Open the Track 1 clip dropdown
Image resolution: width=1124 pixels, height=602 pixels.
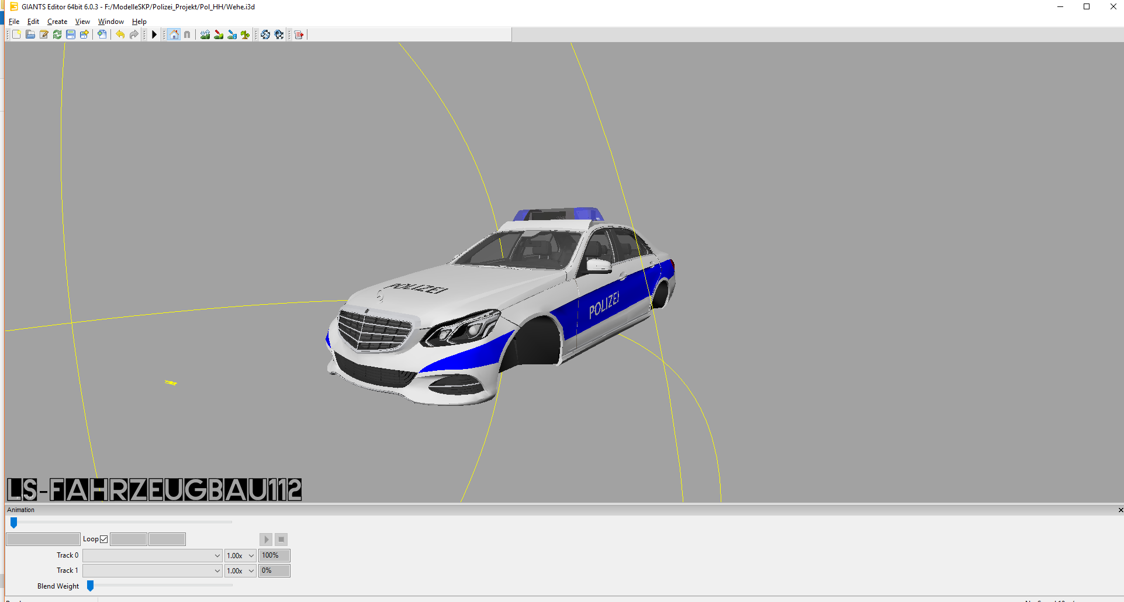point(152,570)
